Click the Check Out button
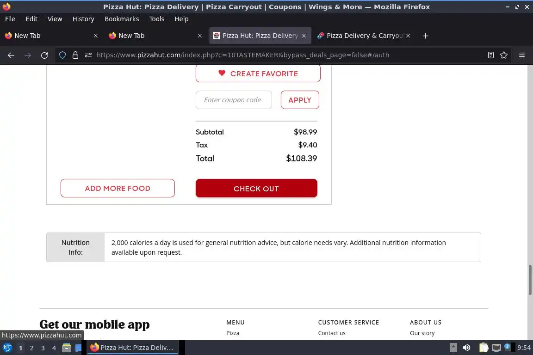533x355 pixels. (256, 188)
